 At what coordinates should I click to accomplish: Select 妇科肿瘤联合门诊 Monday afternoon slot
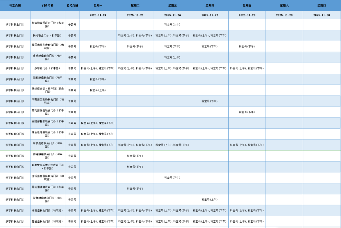coord(98,79)
